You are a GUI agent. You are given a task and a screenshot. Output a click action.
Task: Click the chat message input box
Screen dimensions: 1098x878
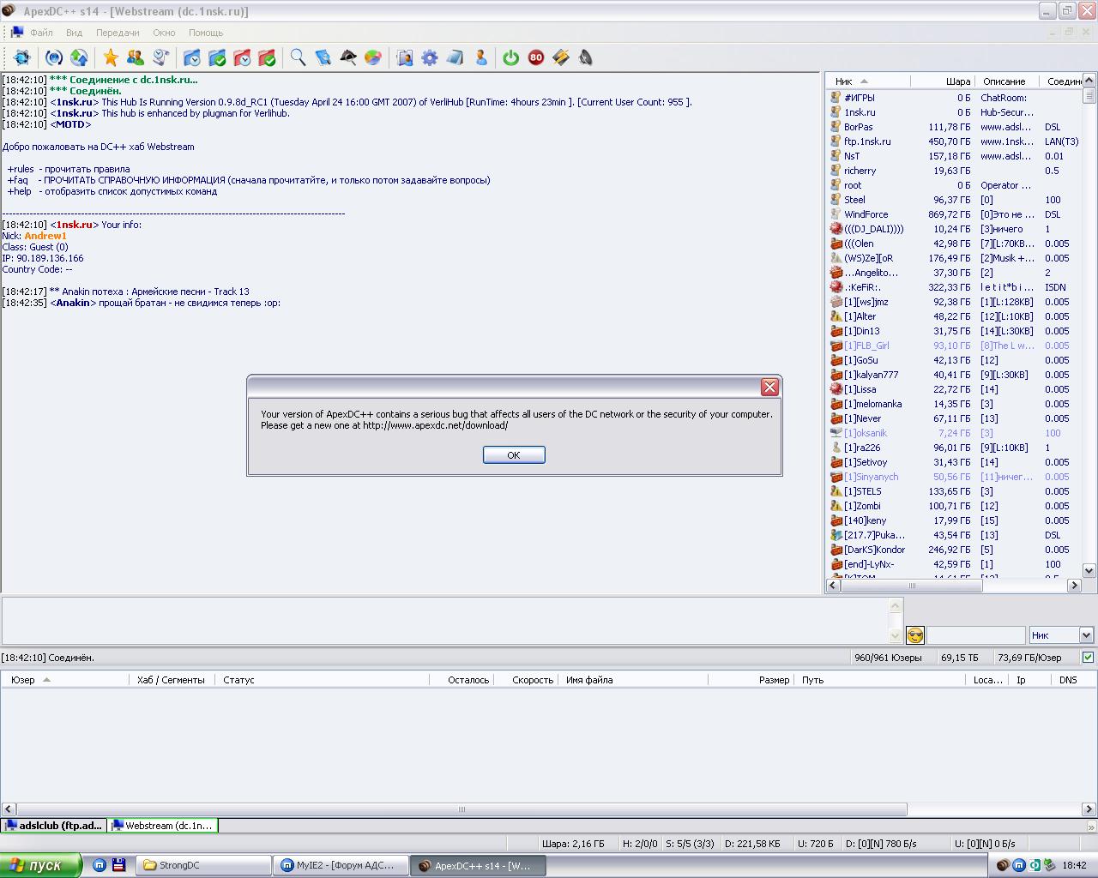(444, 621)
